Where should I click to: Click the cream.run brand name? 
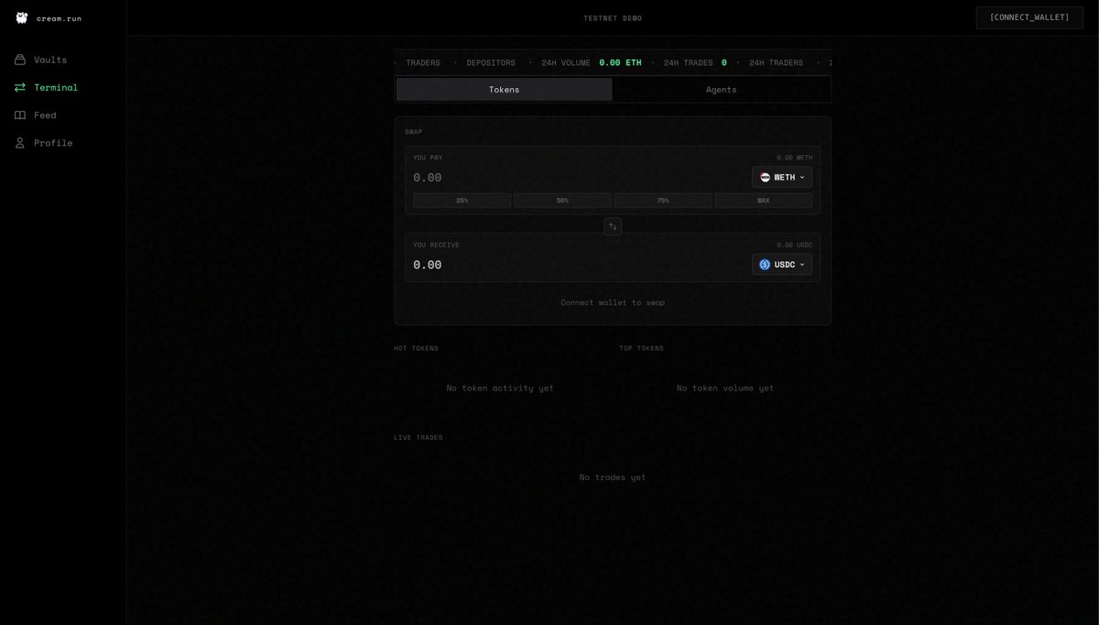point(60,18)
